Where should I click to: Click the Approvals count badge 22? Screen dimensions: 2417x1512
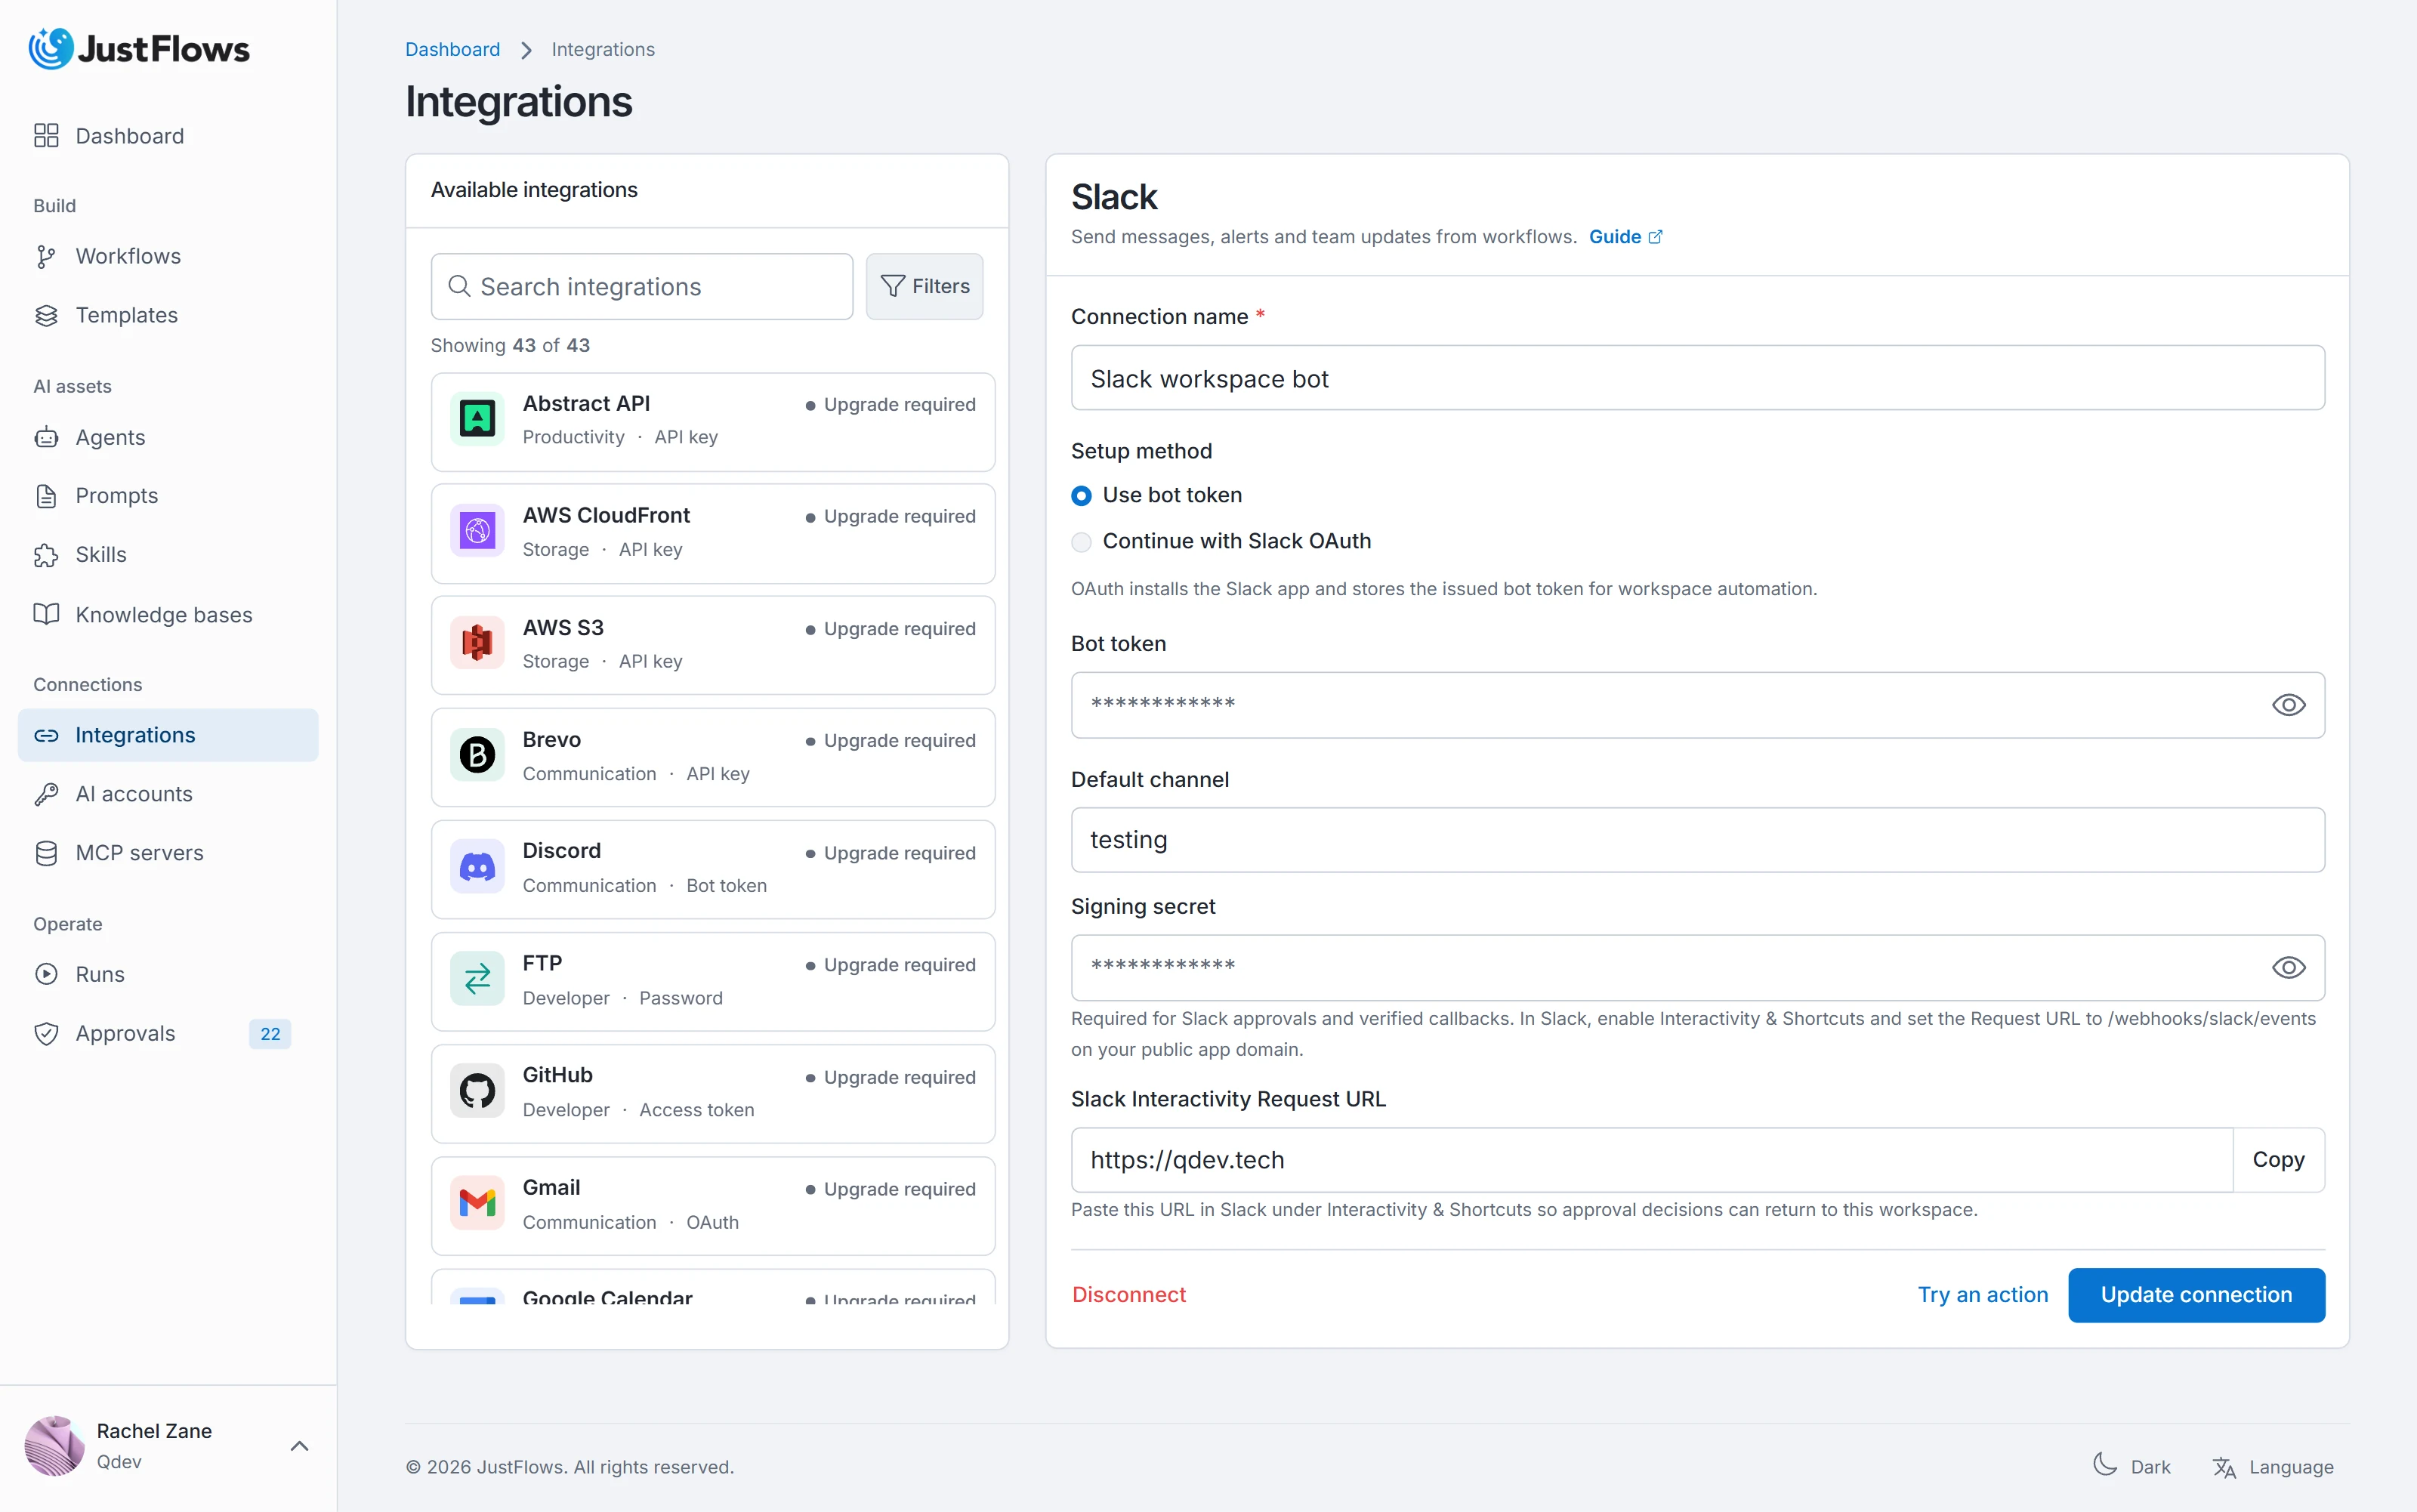tap(270, 1034)
